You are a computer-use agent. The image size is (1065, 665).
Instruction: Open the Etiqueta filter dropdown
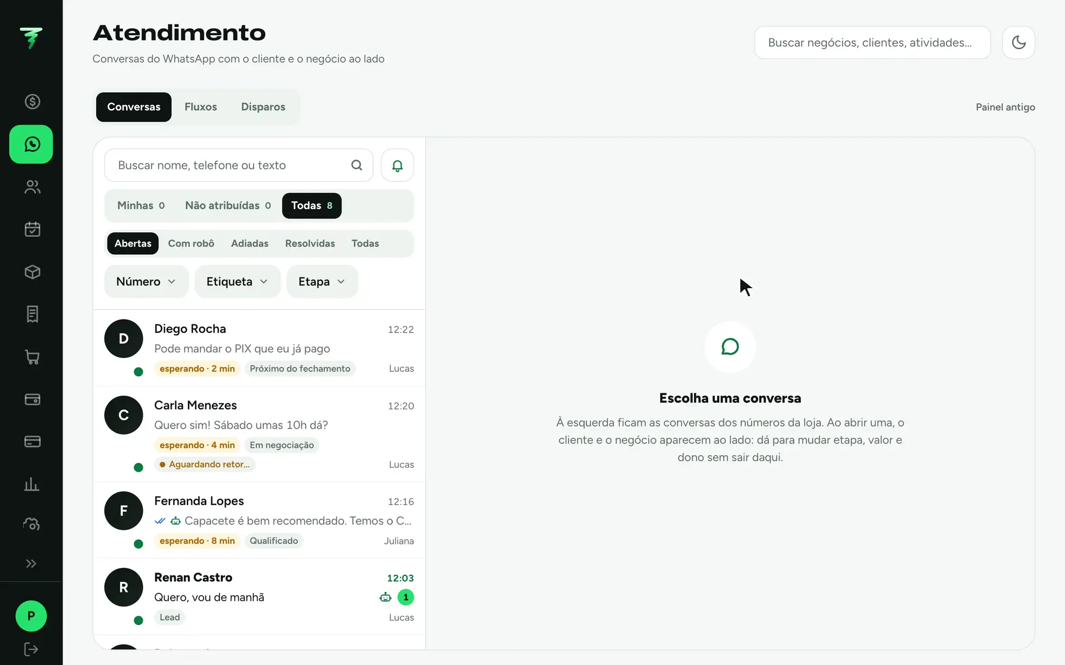click(238, 281)
